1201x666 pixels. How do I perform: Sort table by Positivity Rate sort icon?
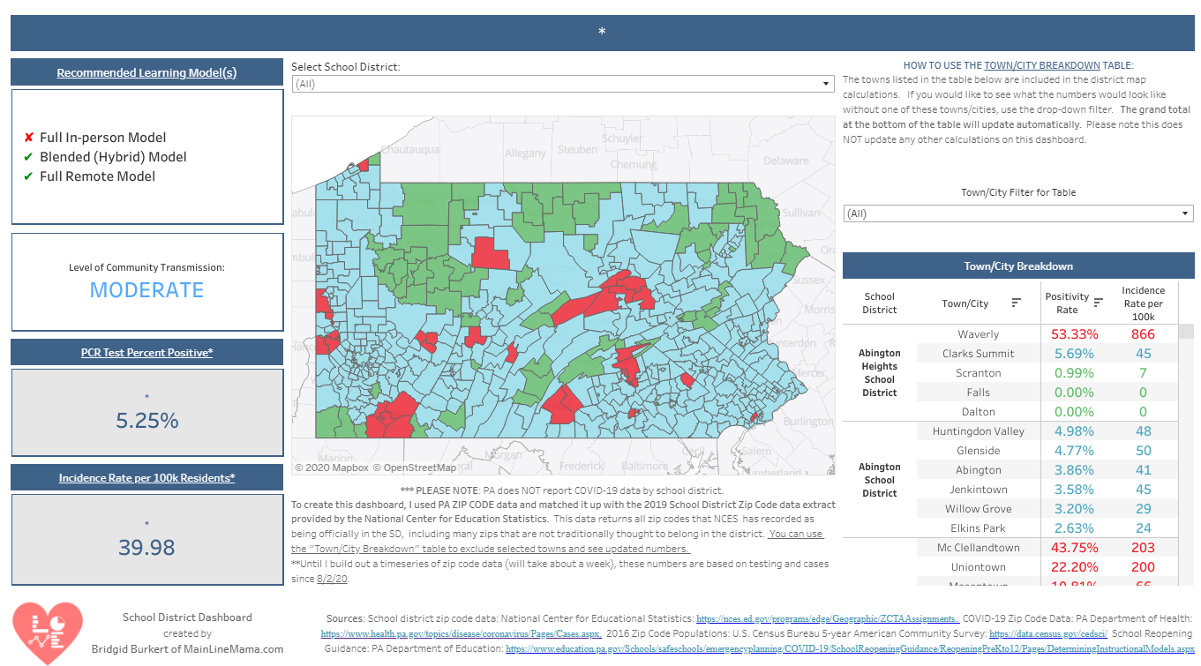point(1099,303)
